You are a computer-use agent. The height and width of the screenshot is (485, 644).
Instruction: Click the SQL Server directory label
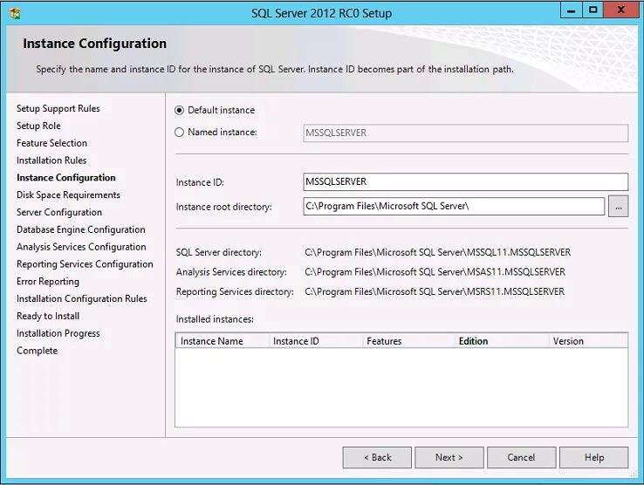pos(218,252)
